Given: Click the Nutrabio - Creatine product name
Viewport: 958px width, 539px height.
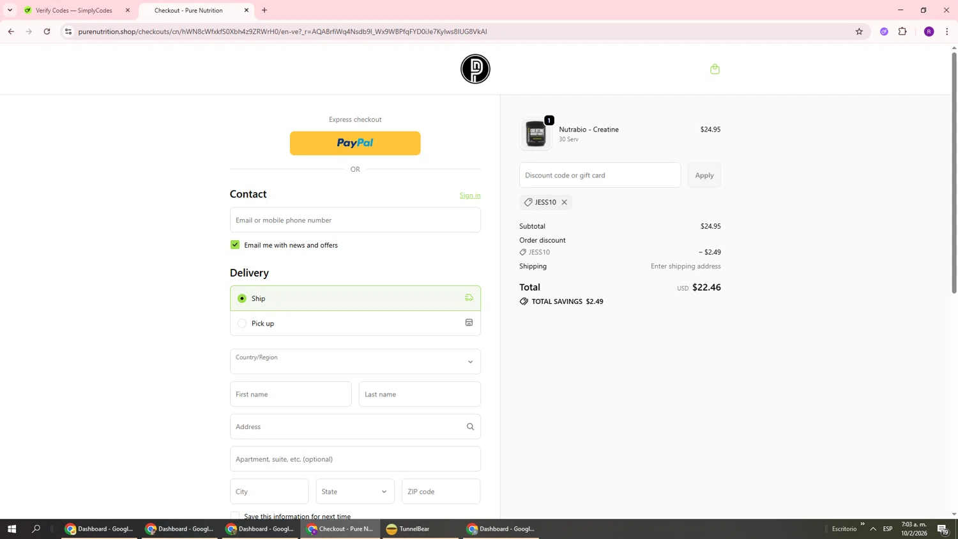Looking at the screenshot, I should (589, 129).
